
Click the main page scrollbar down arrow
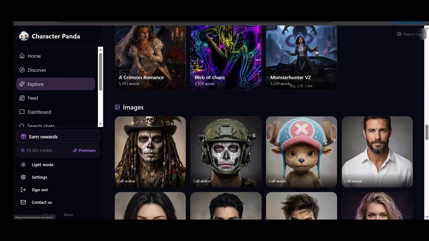427,217
